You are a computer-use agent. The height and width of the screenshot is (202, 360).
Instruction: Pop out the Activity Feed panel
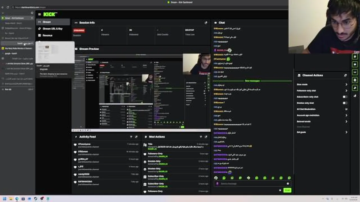coord(136,137)
